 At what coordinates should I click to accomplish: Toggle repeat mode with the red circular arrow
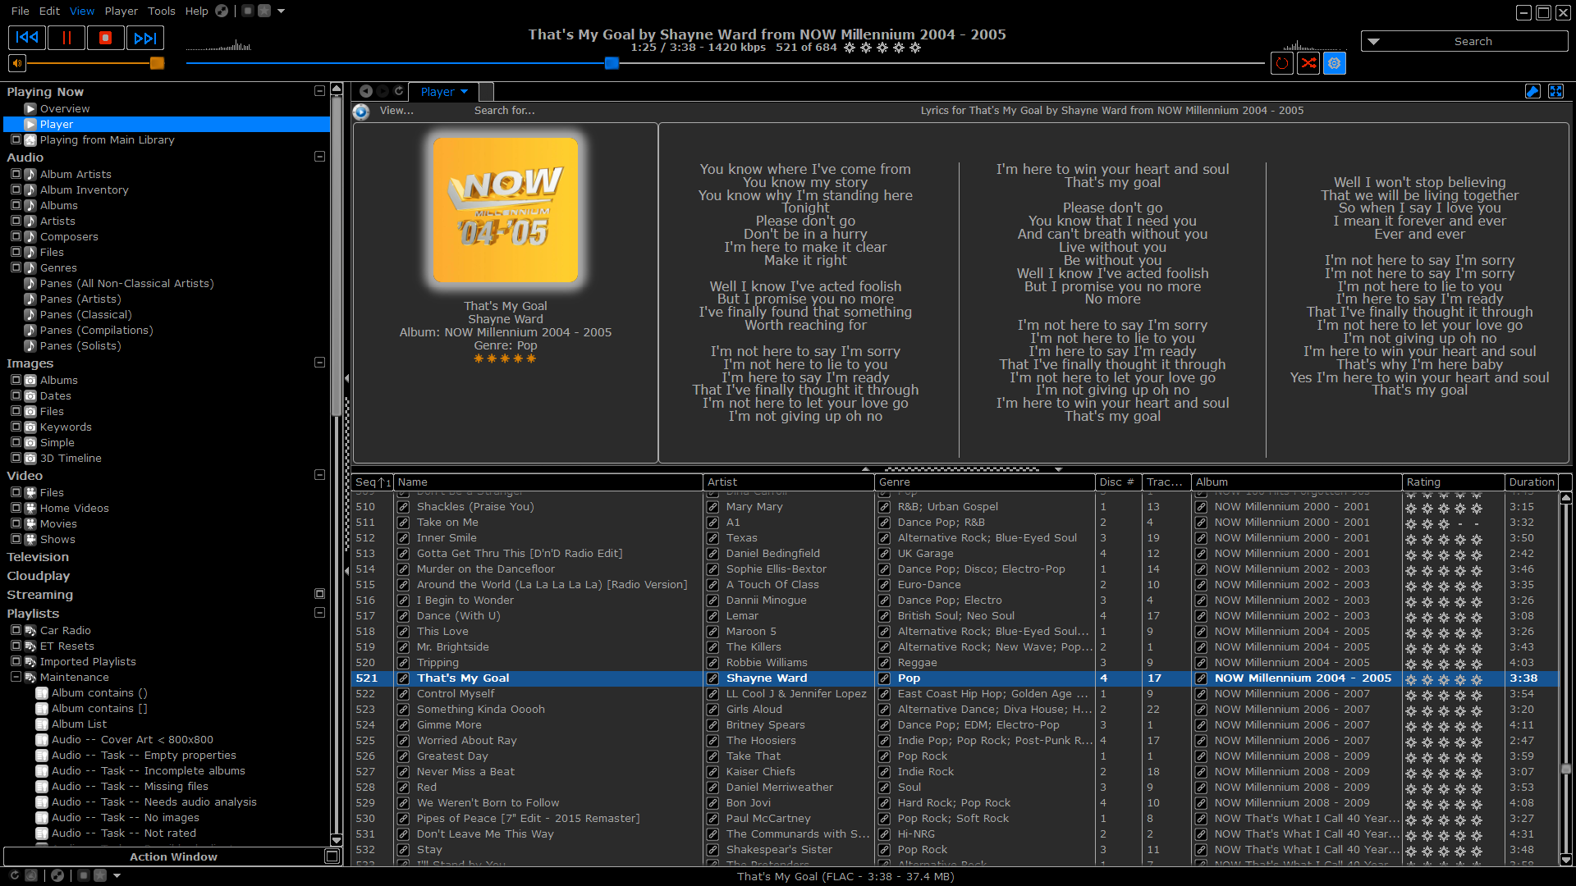point(1282,63)
